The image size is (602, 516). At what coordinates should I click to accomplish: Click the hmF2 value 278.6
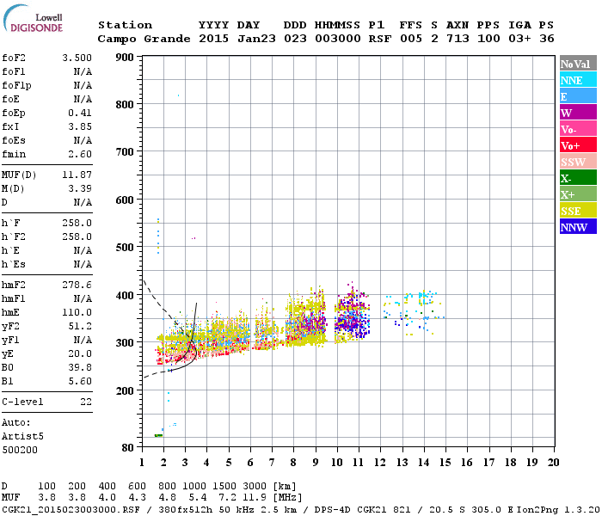point(77,285)
